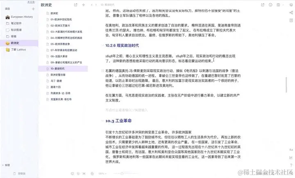Open the European History project
The height and width of the screenshot is (178, 295).
coord(19,17)
